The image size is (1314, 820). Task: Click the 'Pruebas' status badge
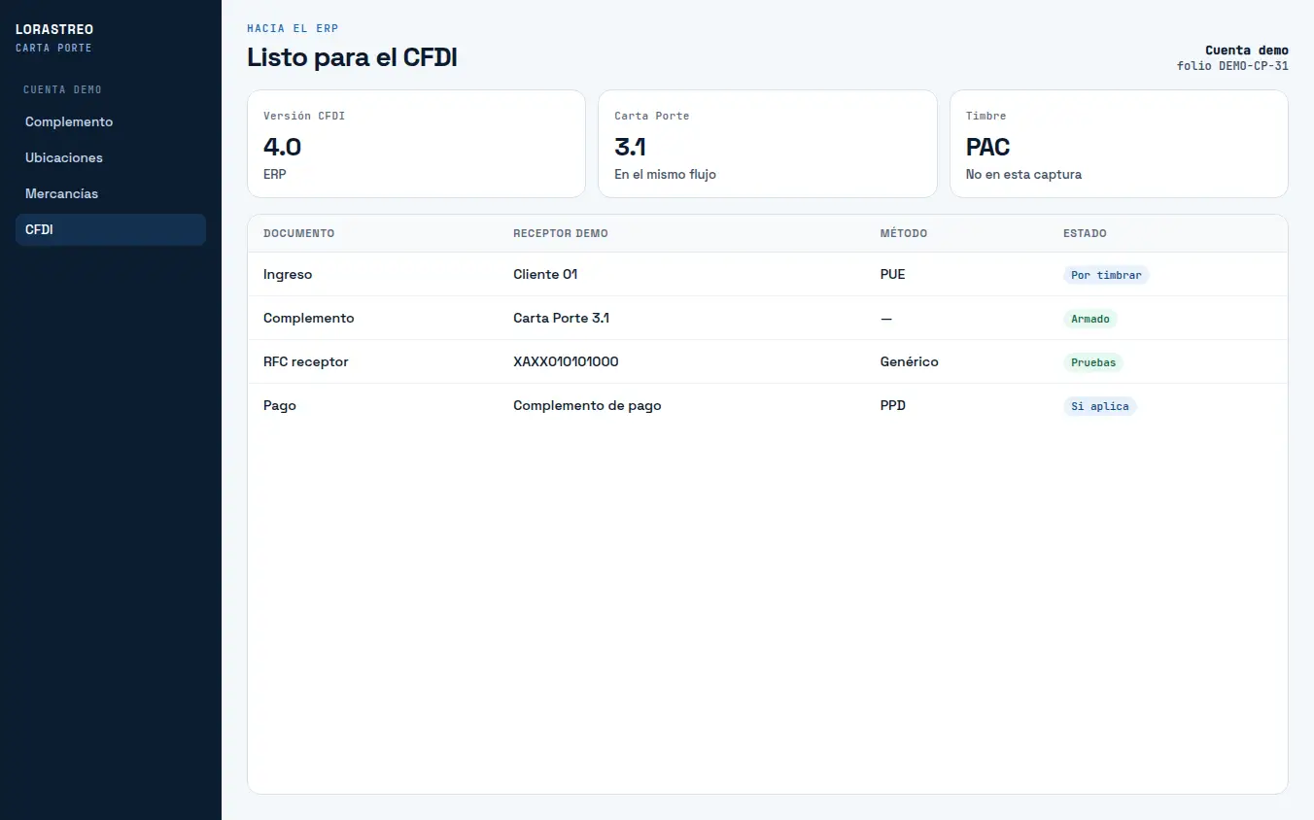pos(1093,362)
